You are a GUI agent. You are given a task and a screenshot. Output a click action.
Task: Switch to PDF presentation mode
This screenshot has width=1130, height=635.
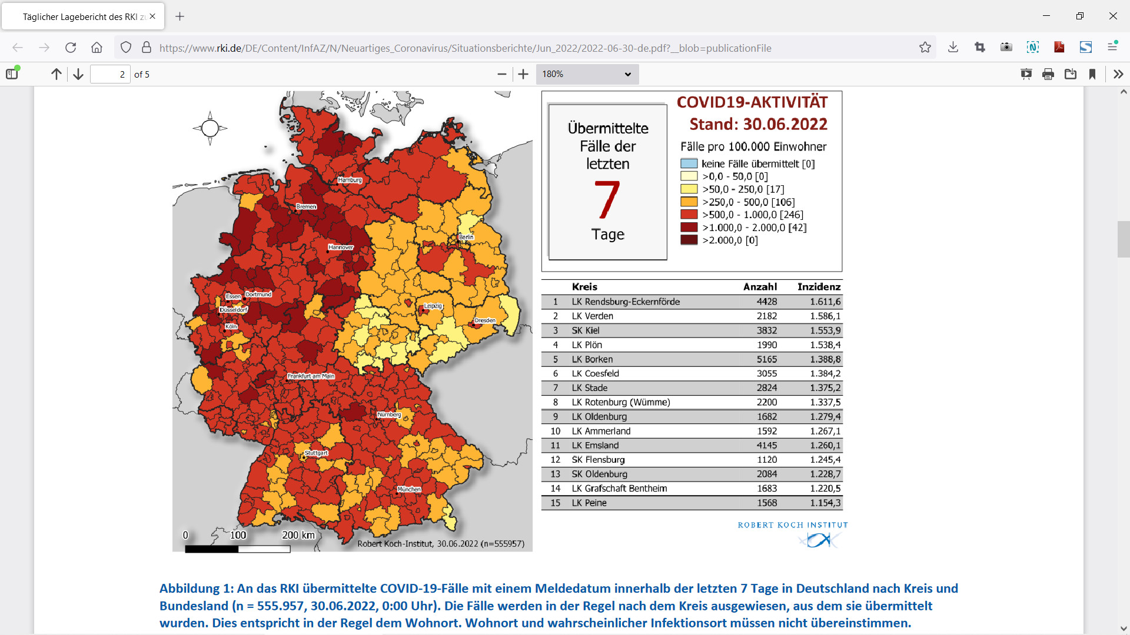click(1026, 74)
